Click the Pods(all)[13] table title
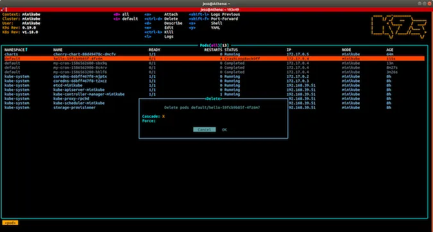Screen dimensions: 433x232 (214, 46)
